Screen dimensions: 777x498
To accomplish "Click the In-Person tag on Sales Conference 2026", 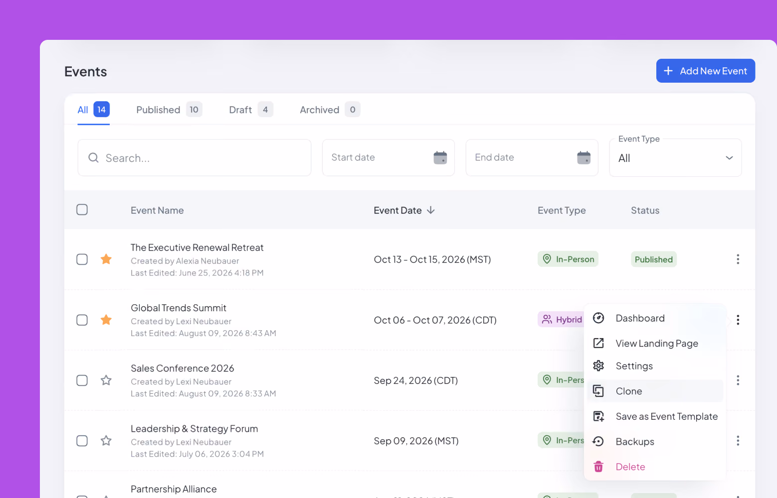I will tap(561, 379).
